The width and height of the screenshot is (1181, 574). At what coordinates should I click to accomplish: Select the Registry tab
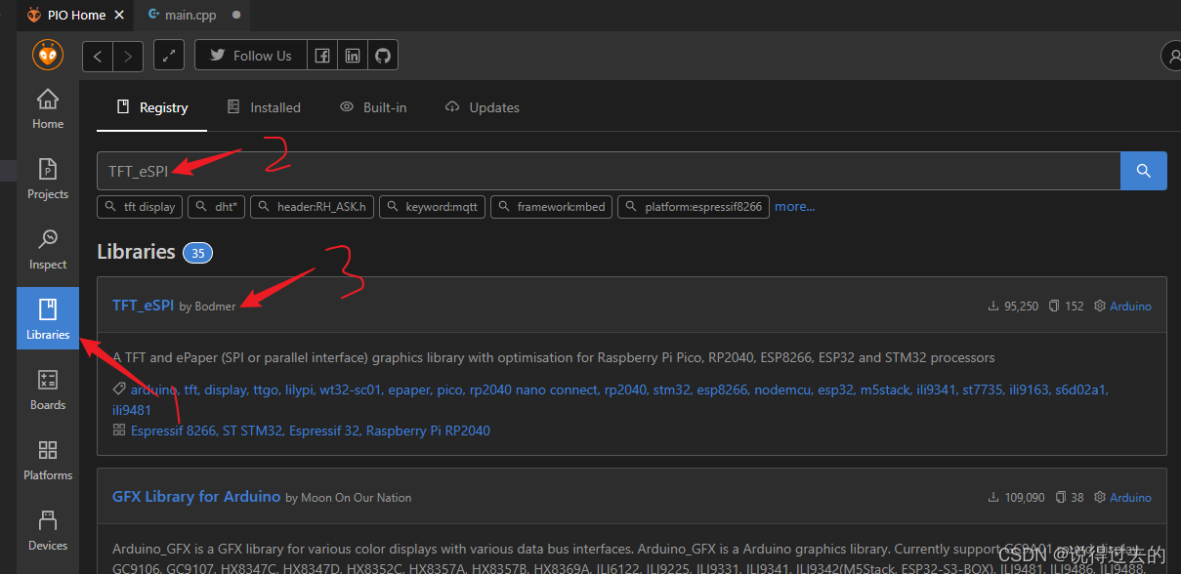[x=151, y=107]
